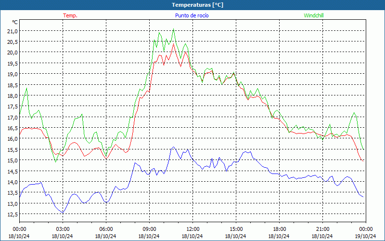Click the 19,0 y-axis value

pos(13,74)
